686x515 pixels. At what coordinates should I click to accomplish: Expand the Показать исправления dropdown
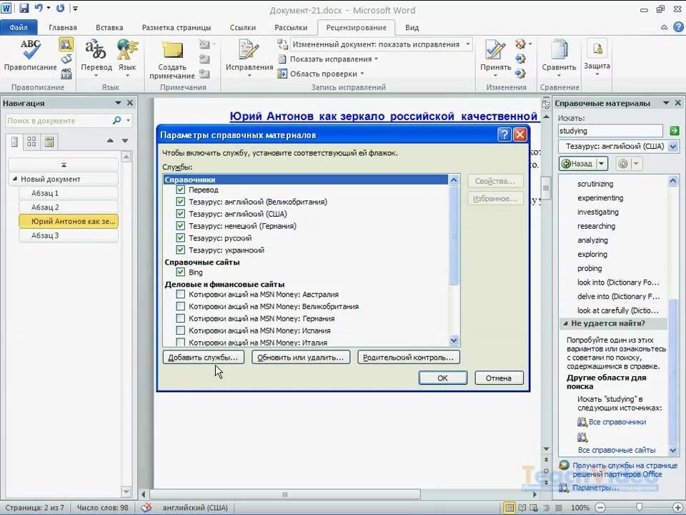point(376,59)
